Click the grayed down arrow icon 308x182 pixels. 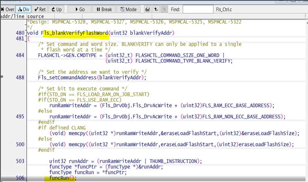pyautogui.click(x=164, y=10)
